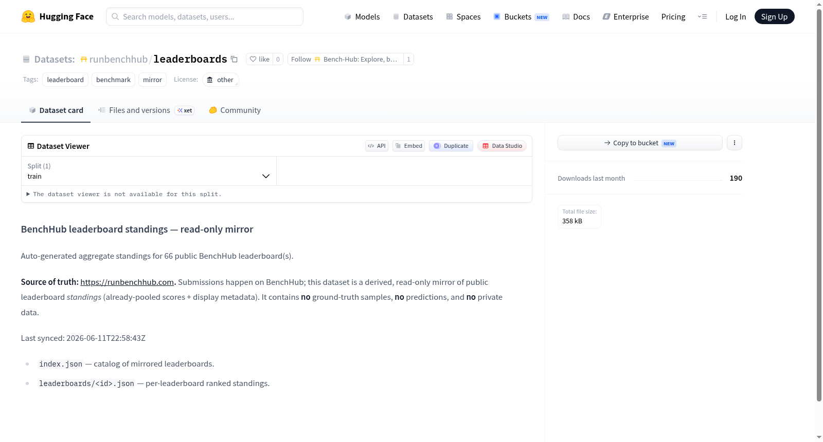Click the leaderboards/<id>.json code text
Viewport: 823px width, 442px height.
(86, 383)
